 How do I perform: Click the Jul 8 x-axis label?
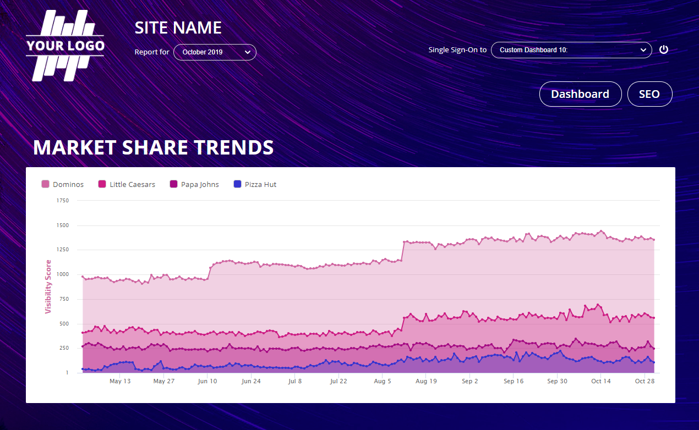[294, 381]
